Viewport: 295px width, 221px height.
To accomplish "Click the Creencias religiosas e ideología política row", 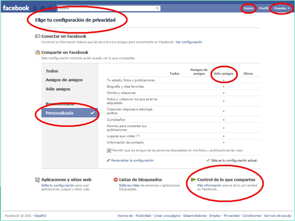I will click(x=184, y=111).
